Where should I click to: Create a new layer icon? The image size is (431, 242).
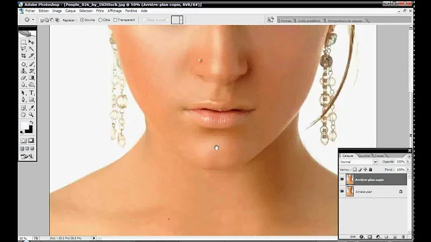coord(394,237)
